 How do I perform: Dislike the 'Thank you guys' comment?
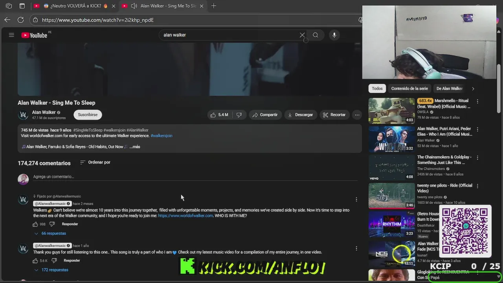tap(55, 261)
